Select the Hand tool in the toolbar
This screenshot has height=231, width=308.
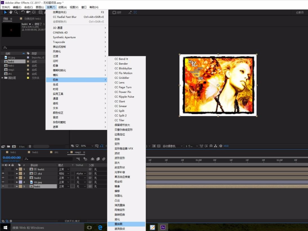tap(11, 12)
